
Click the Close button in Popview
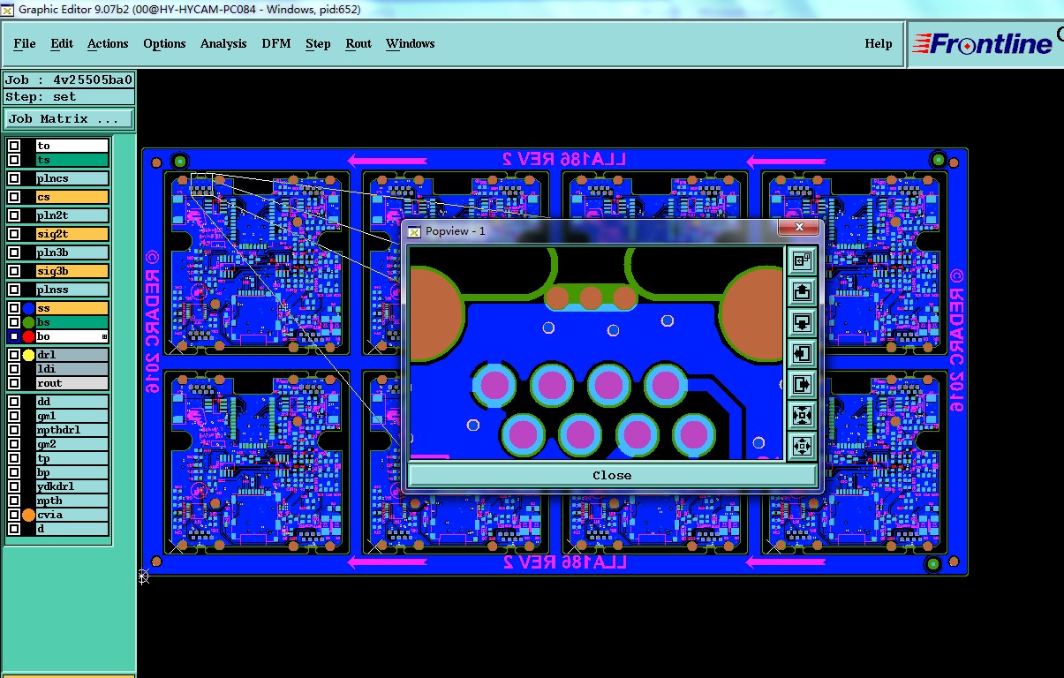tap(612, 475)
